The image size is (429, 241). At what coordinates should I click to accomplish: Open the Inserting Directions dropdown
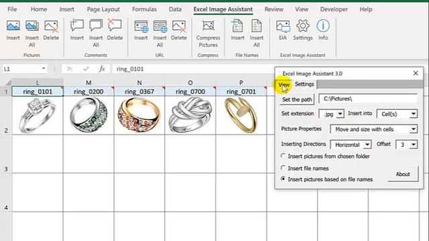(x=367, y=145)
